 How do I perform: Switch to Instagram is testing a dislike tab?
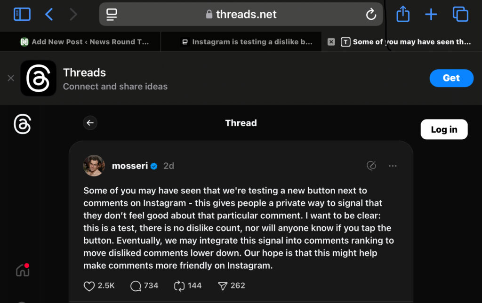pyautogui.click(x=247, y=42)
